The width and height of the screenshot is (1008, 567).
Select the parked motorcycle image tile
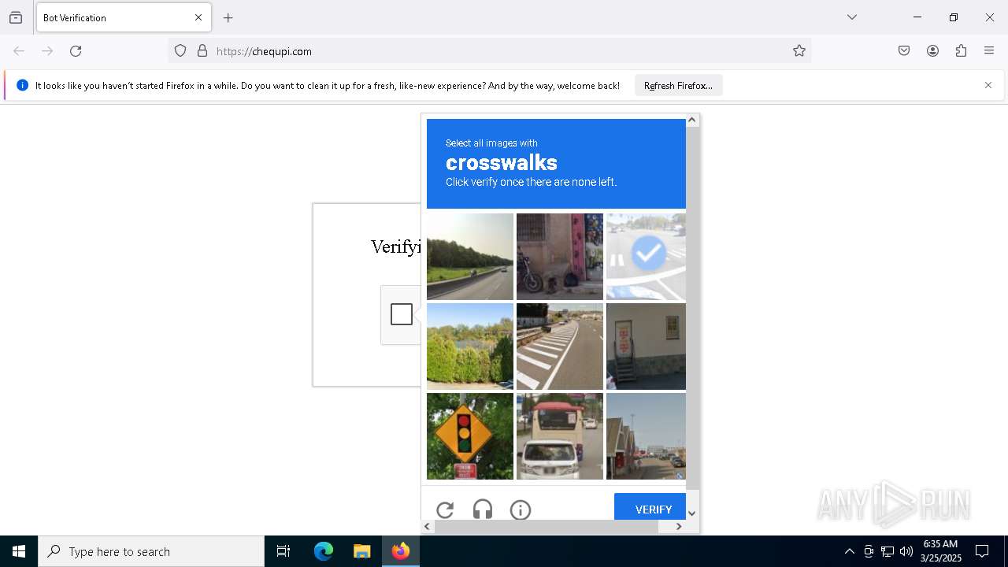(560, 257)
